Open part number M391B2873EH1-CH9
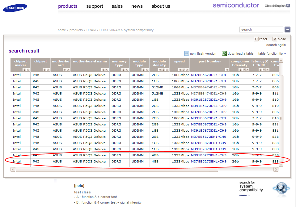The width and height of the screenshot is (296, 207). pos(209,149)
